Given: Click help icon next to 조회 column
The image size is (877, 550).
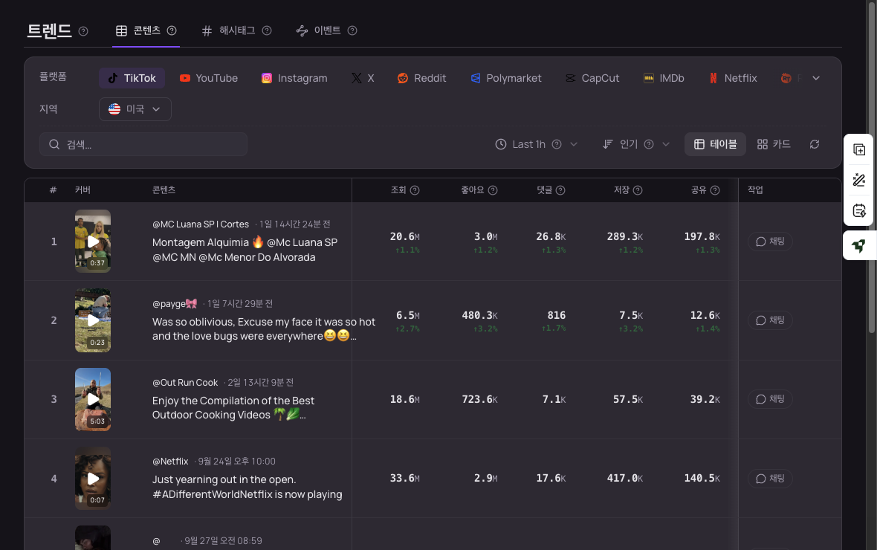Looking at the screenshot, I should pyautogui.click(x=415, y=190).
